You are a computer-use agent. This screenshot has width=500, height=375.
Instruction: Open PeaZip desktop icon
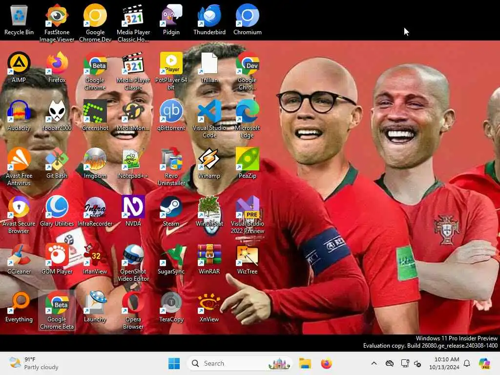[x=248, y=163]
